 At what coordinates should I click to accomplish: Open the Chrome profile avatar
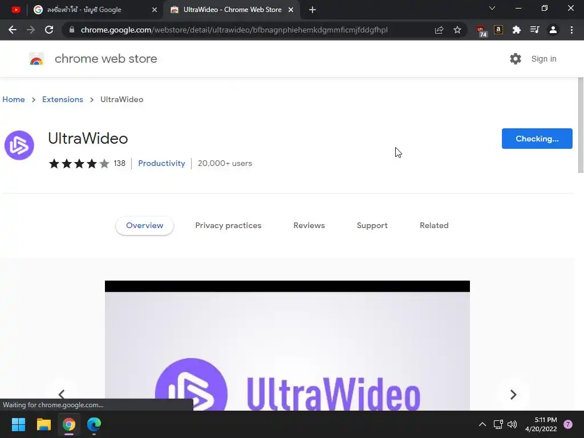pos(553,30)
